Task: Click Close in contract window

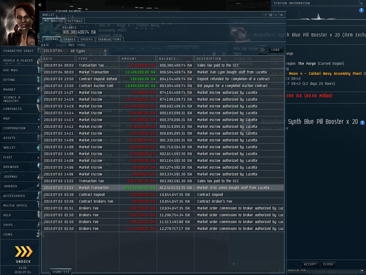Action: coord(328,264)
